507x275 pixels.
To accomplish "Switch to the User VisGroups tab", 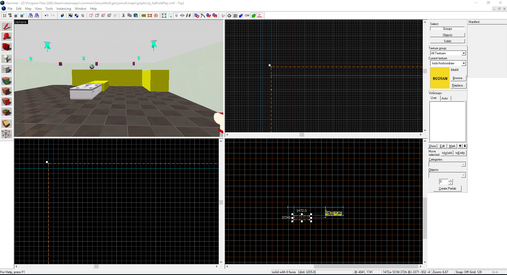I will tap(434, 98).
